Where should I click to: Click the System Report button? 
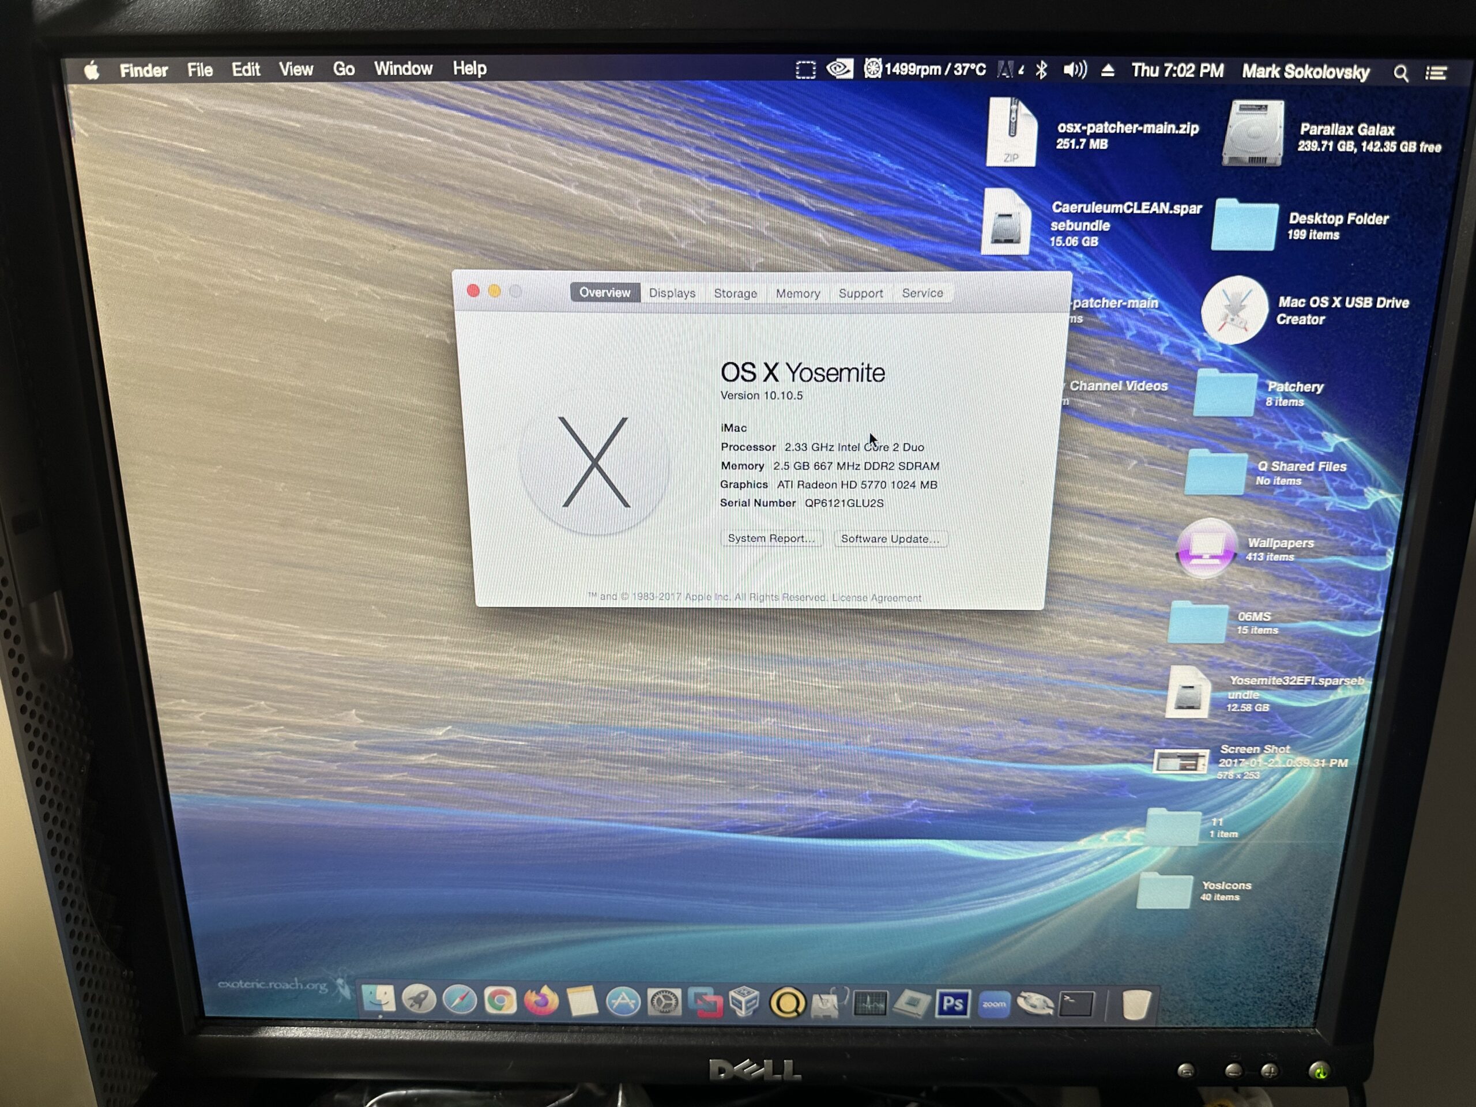pyautogui.click(x=771, y=538)
